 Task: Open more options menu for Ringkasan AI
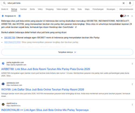132,16
